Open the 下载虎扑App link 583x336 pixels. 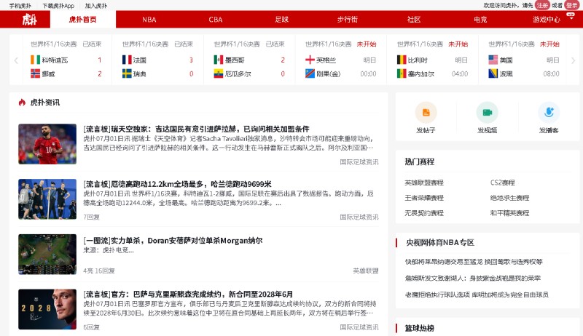coord(58,6)
